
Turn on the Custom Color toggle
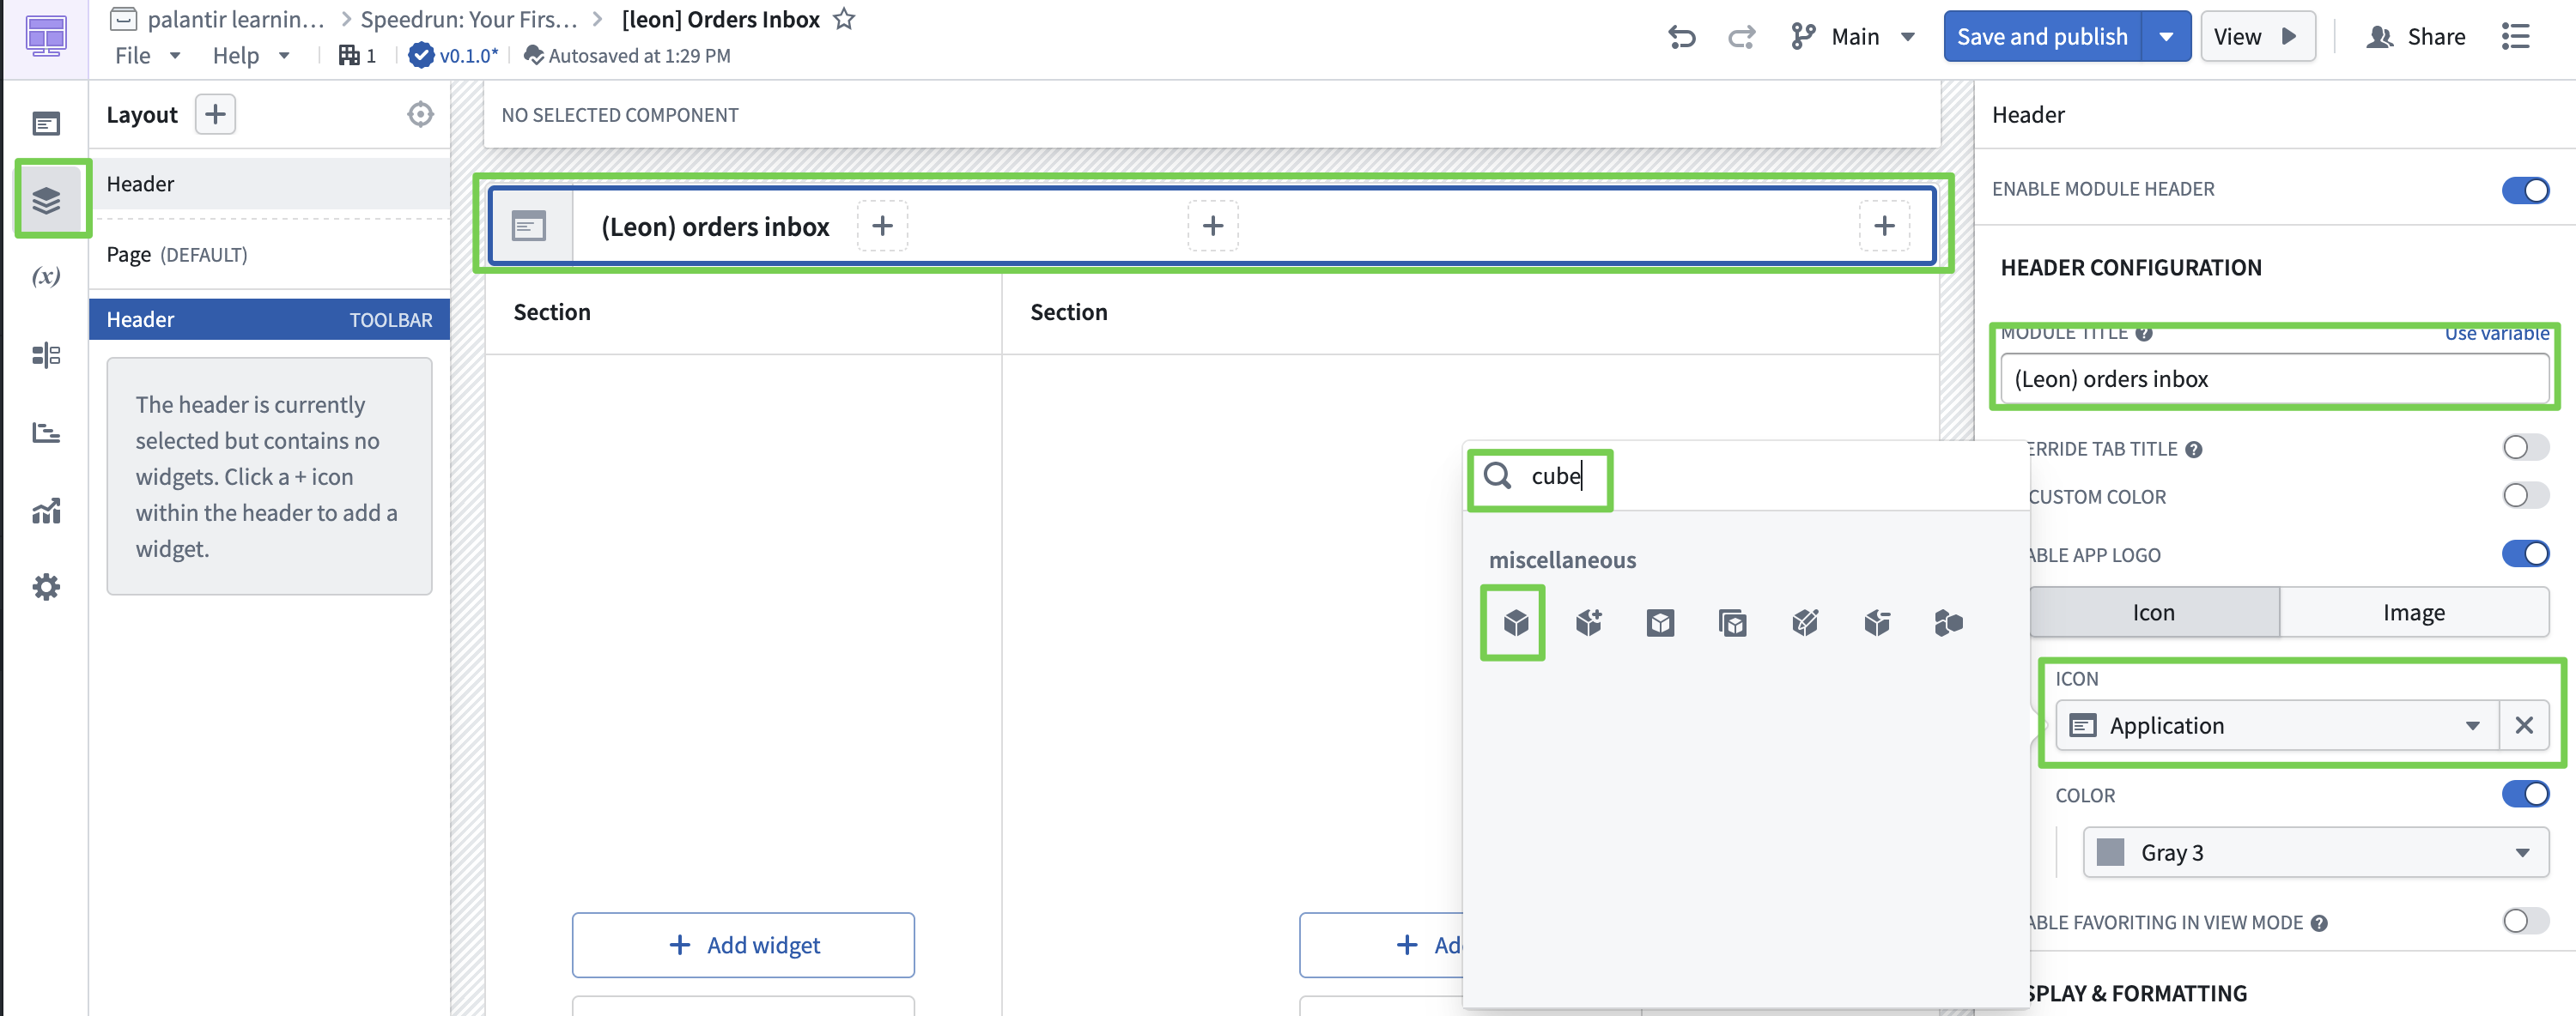(2524, 495)
